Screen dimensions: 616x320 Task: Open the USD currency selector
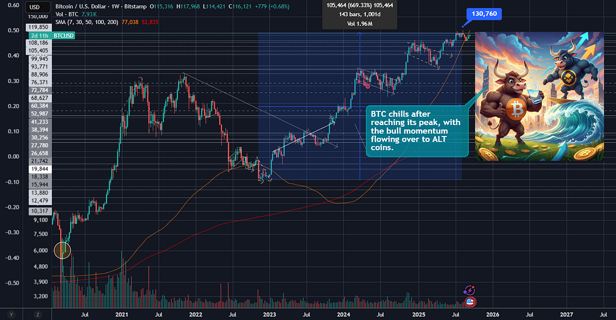pos(37,7)
